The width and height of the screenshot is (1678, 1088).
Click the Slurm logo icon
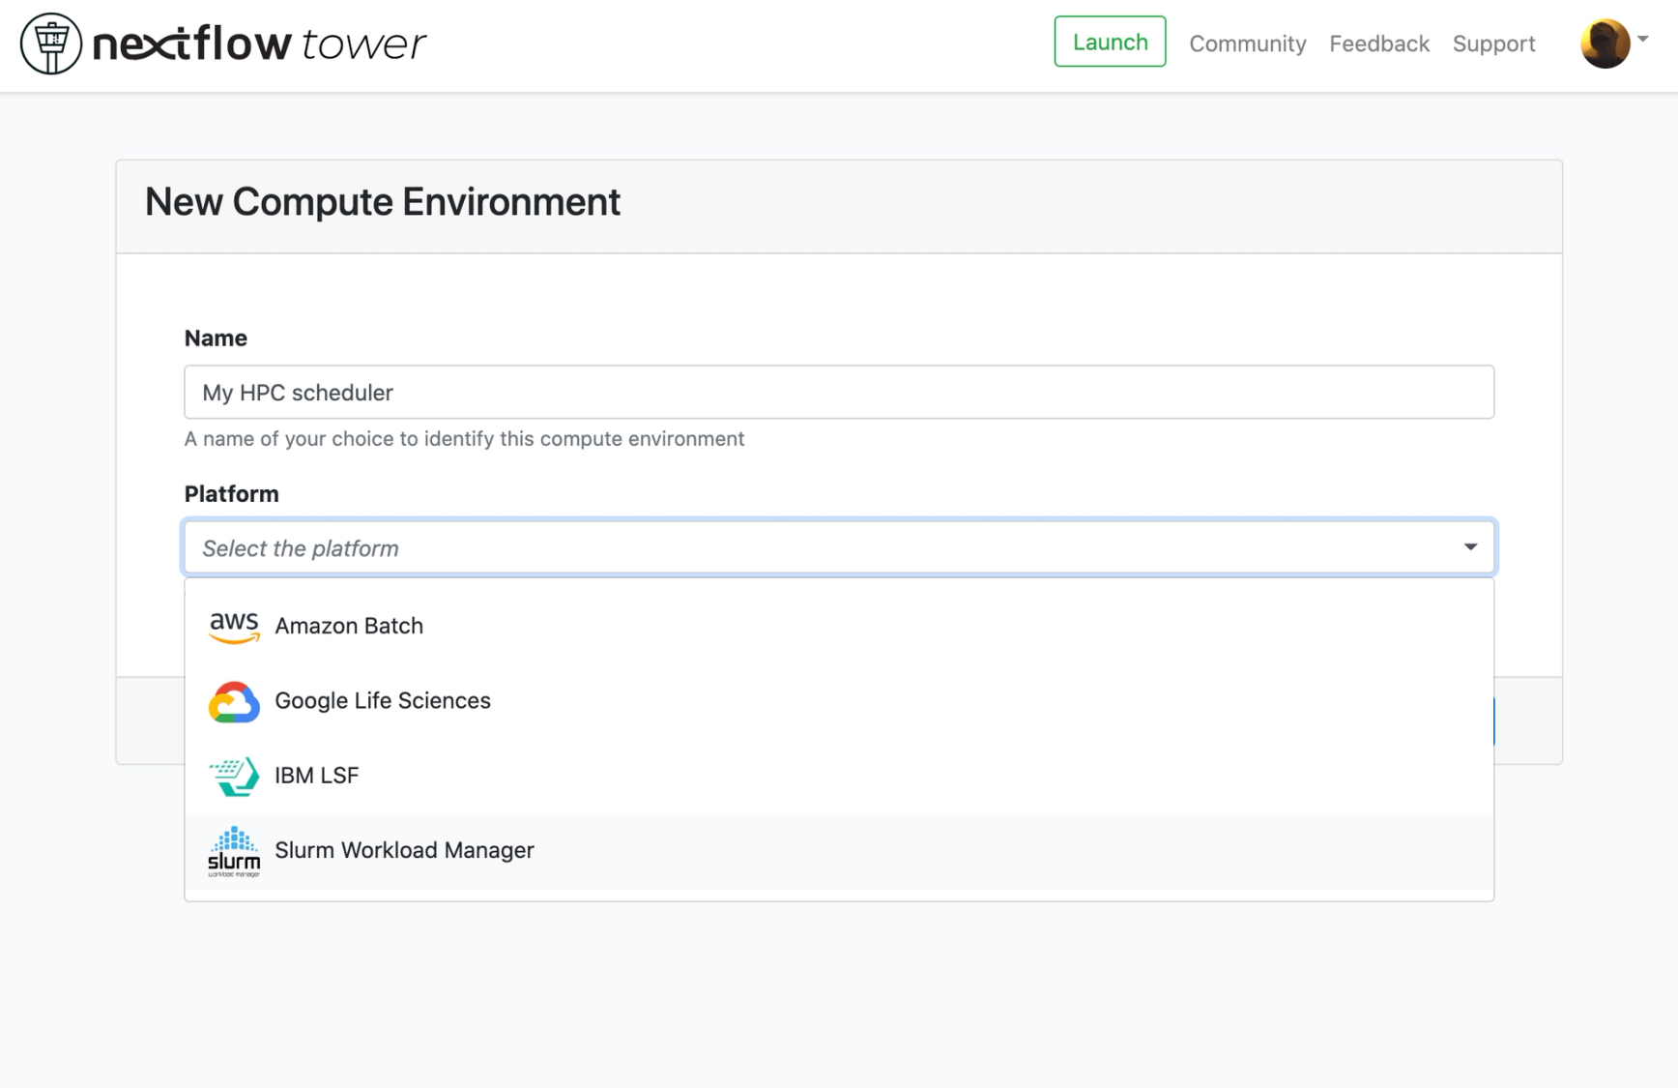(x=234, y=851)
